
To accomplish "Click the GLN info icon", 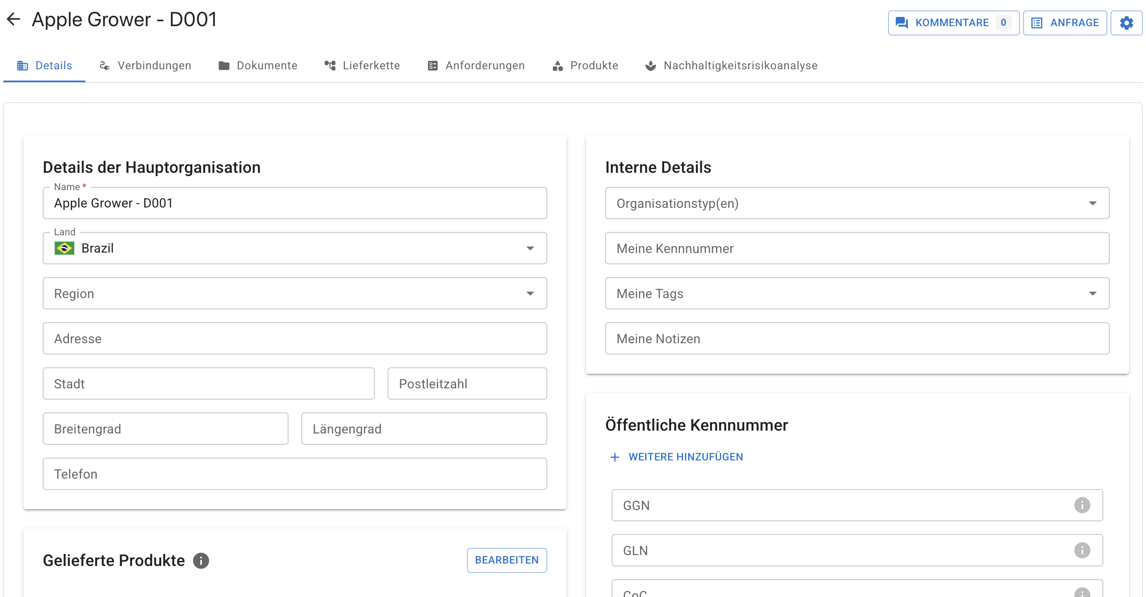I will [1082, 550].
